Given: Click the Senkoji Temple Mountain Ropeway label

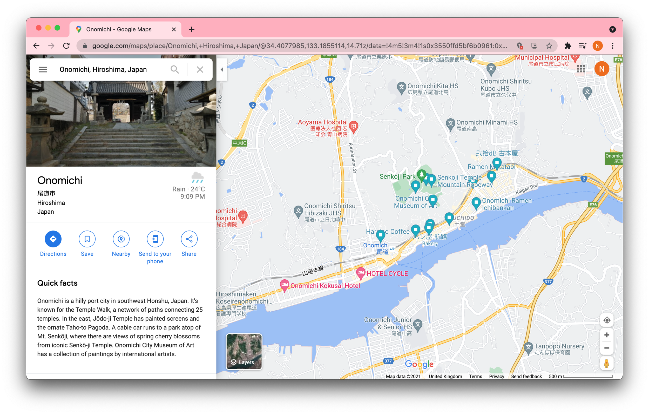Looking at the screenshot, I should point(465,181).
